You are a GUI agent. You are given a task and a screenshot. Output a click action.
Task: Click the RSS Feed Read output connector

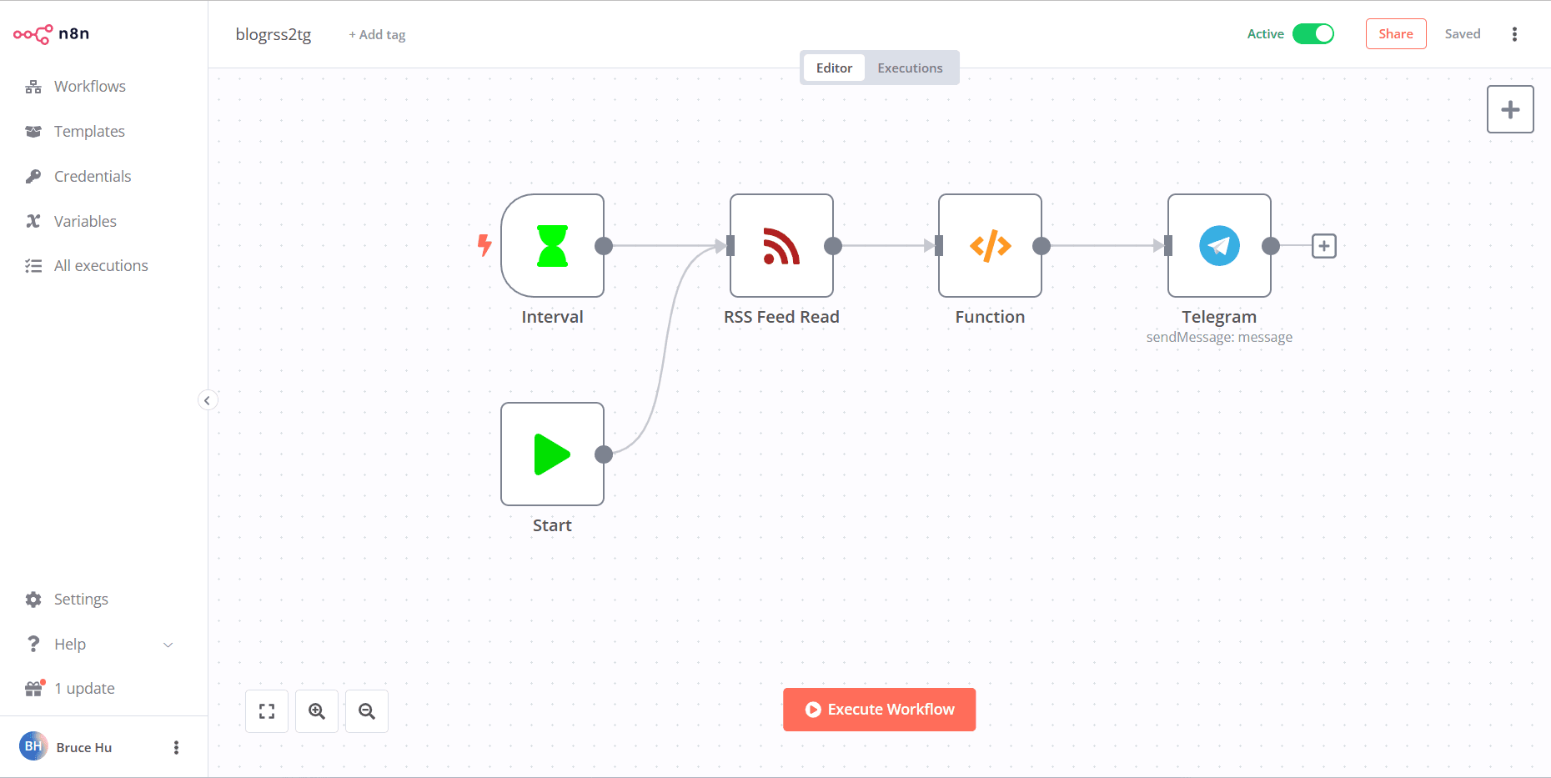coord(833,246)
